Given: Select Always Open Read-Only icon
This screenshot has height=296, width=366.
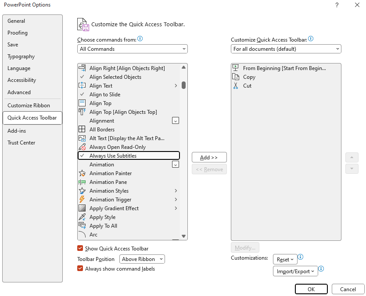Looking at the screenshot, I should pyautogui.click(x=82, y=147).
